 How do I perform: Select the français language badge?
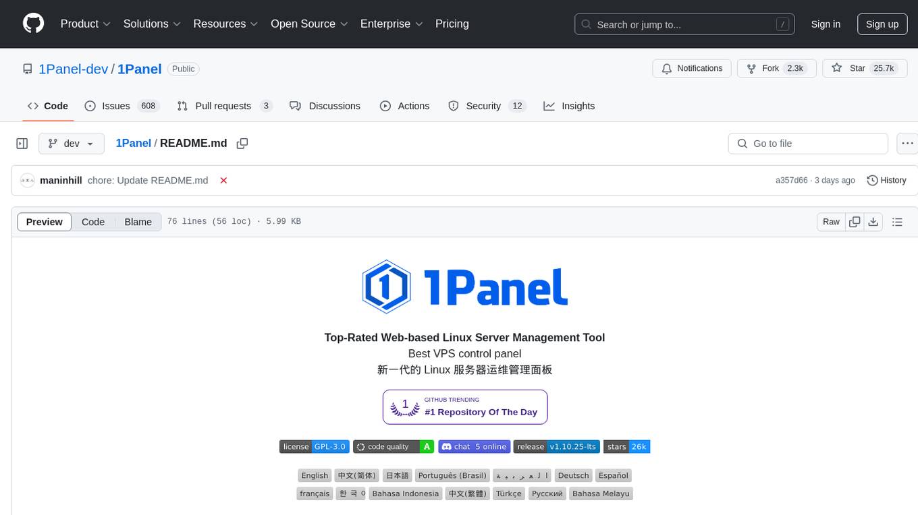click(x=315, y=494)
